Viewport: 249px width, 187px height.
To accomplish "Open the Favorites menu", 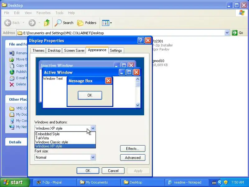I will pyautogui.click(x=43, y=13).
